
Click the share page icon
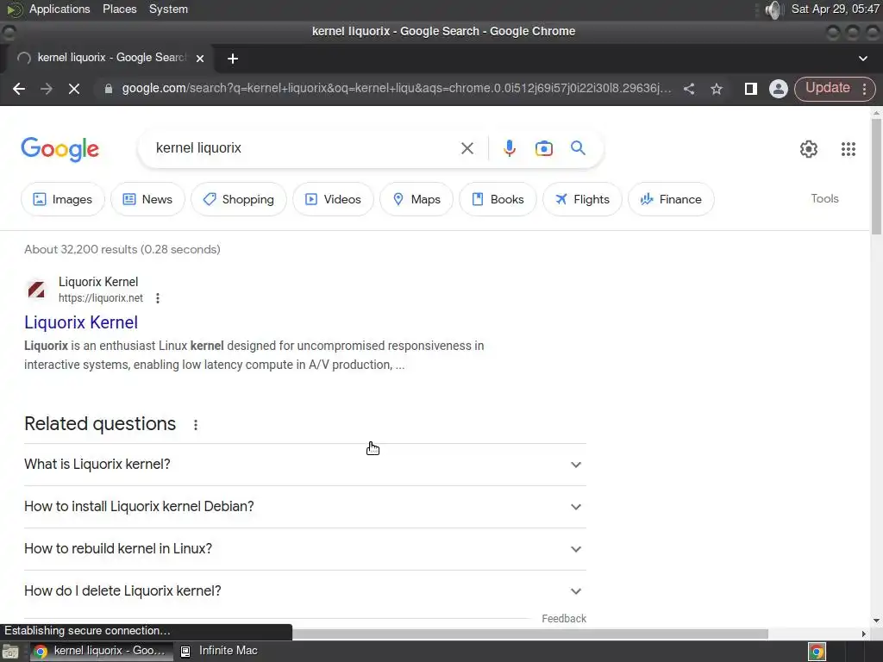689,89
